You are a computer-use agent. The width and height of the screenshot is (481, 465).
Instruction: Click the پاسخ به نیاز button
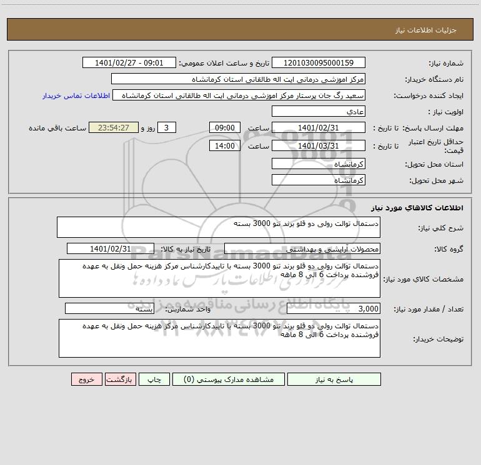[x=334, y=379]
